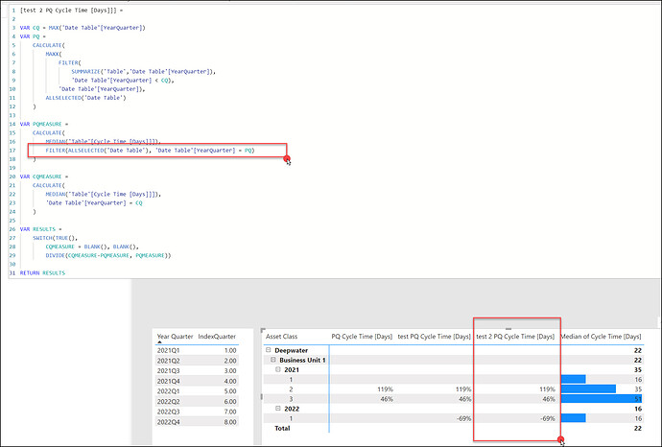Click the 46% value under test 2 PQ Cycle Time
The height and width of the screenshot is (447, 662).
point(549,399)
